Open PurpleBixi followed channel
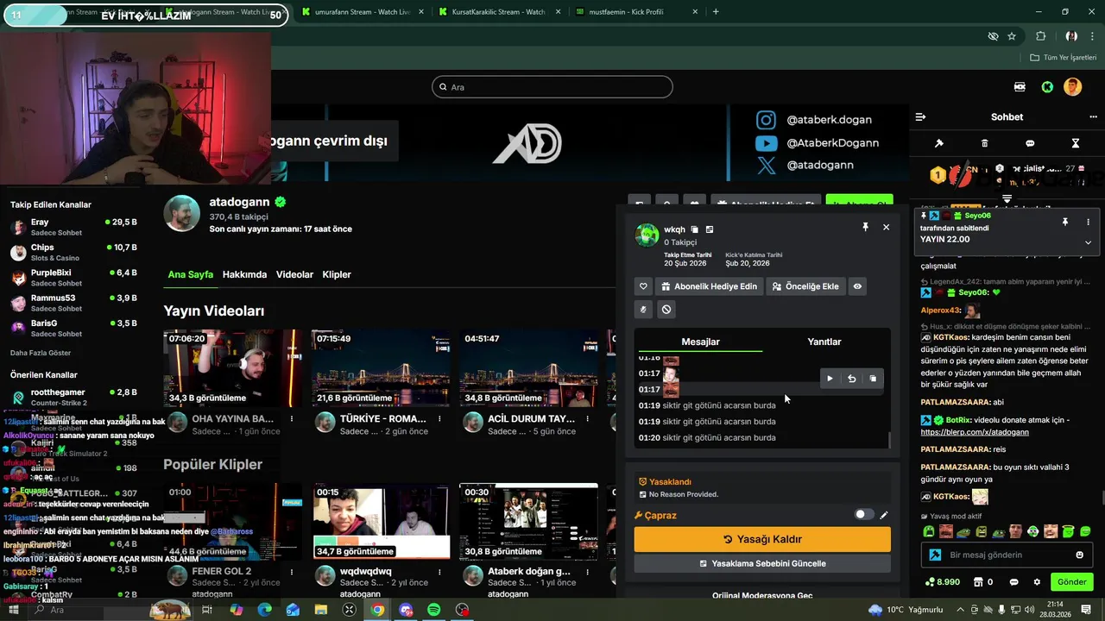Screen dimensions: 1105x621 [73, 278]
